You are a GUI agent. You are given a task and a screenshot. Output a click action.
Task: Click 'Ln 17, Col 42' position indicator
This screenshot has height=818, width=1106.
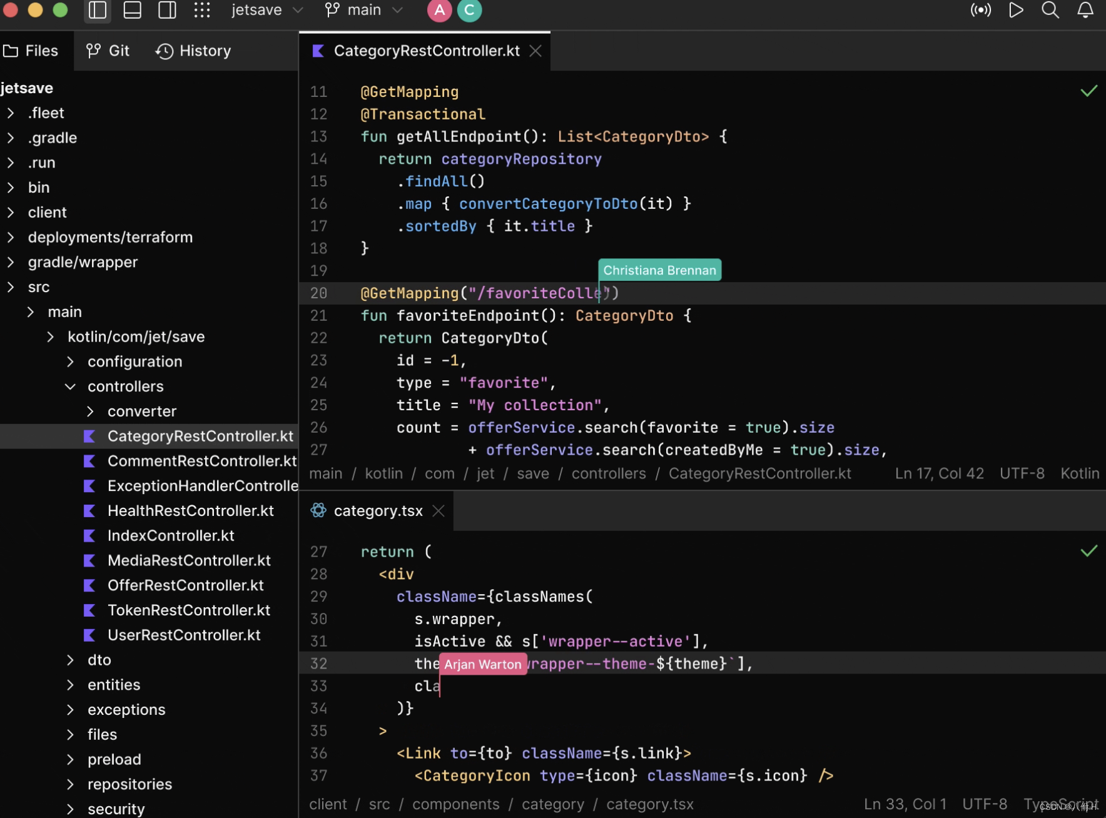(939, 473)
